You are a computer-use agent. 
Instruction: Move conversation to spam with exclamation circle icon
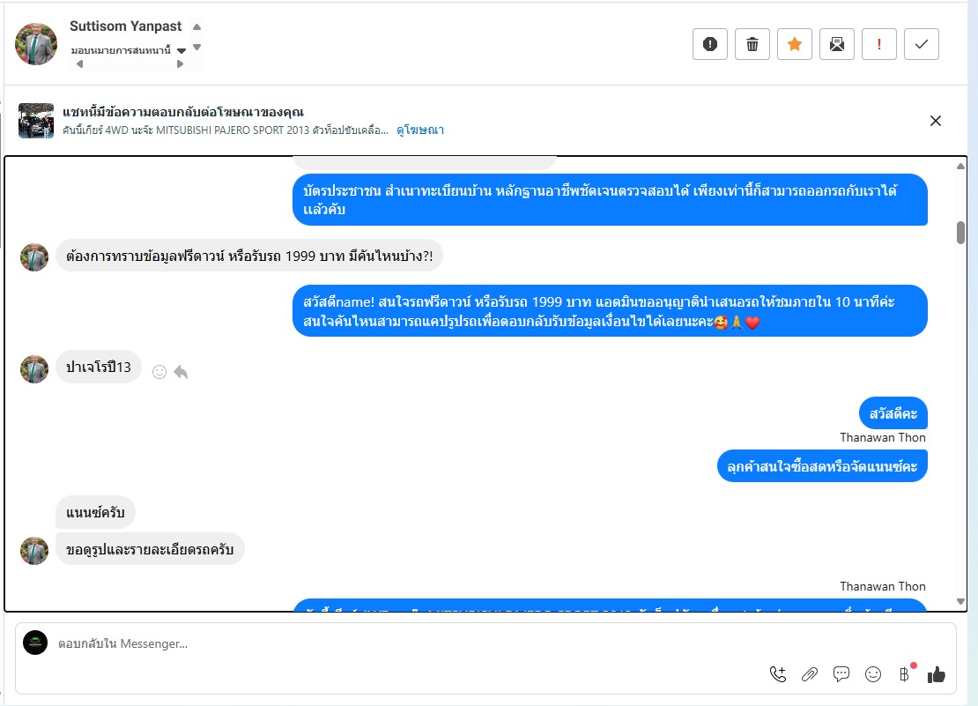(x=710, y=44)
